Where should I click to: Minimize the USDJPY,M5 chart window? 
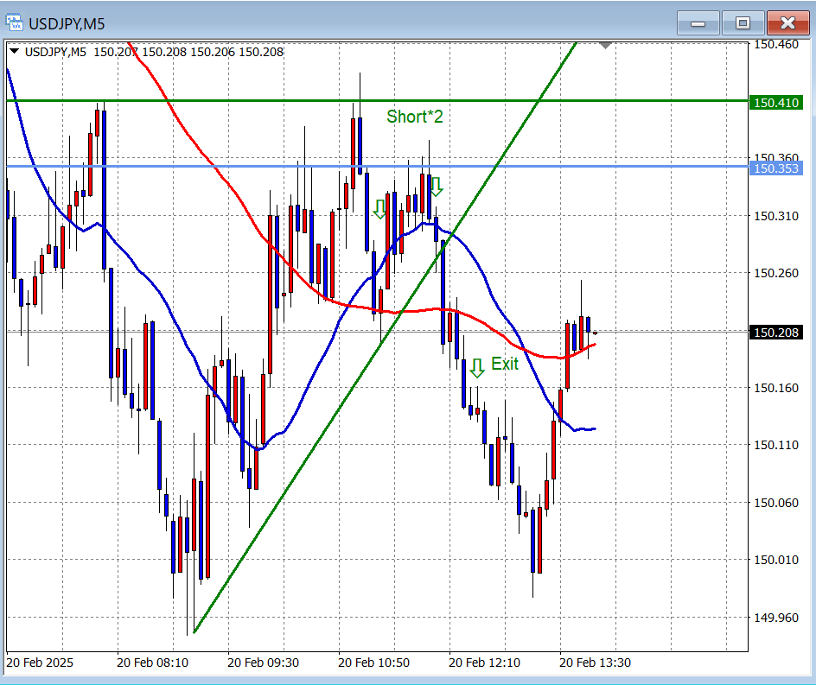tap(698, 23)
